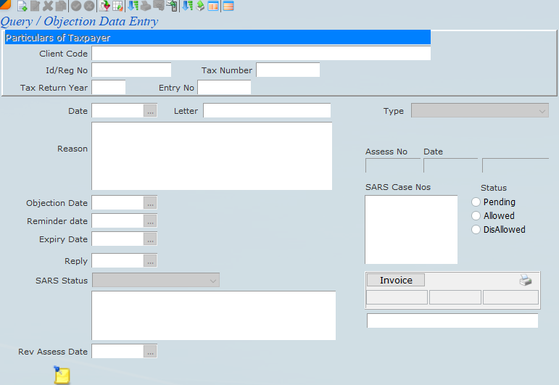Open the Expiry Date picker button

(x=150, y=239)
